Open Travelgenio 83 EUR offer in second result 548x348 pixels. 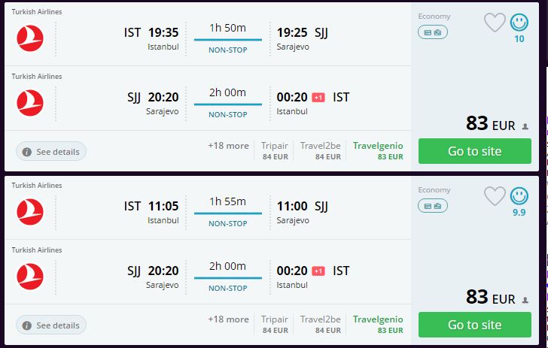[378, 325]
